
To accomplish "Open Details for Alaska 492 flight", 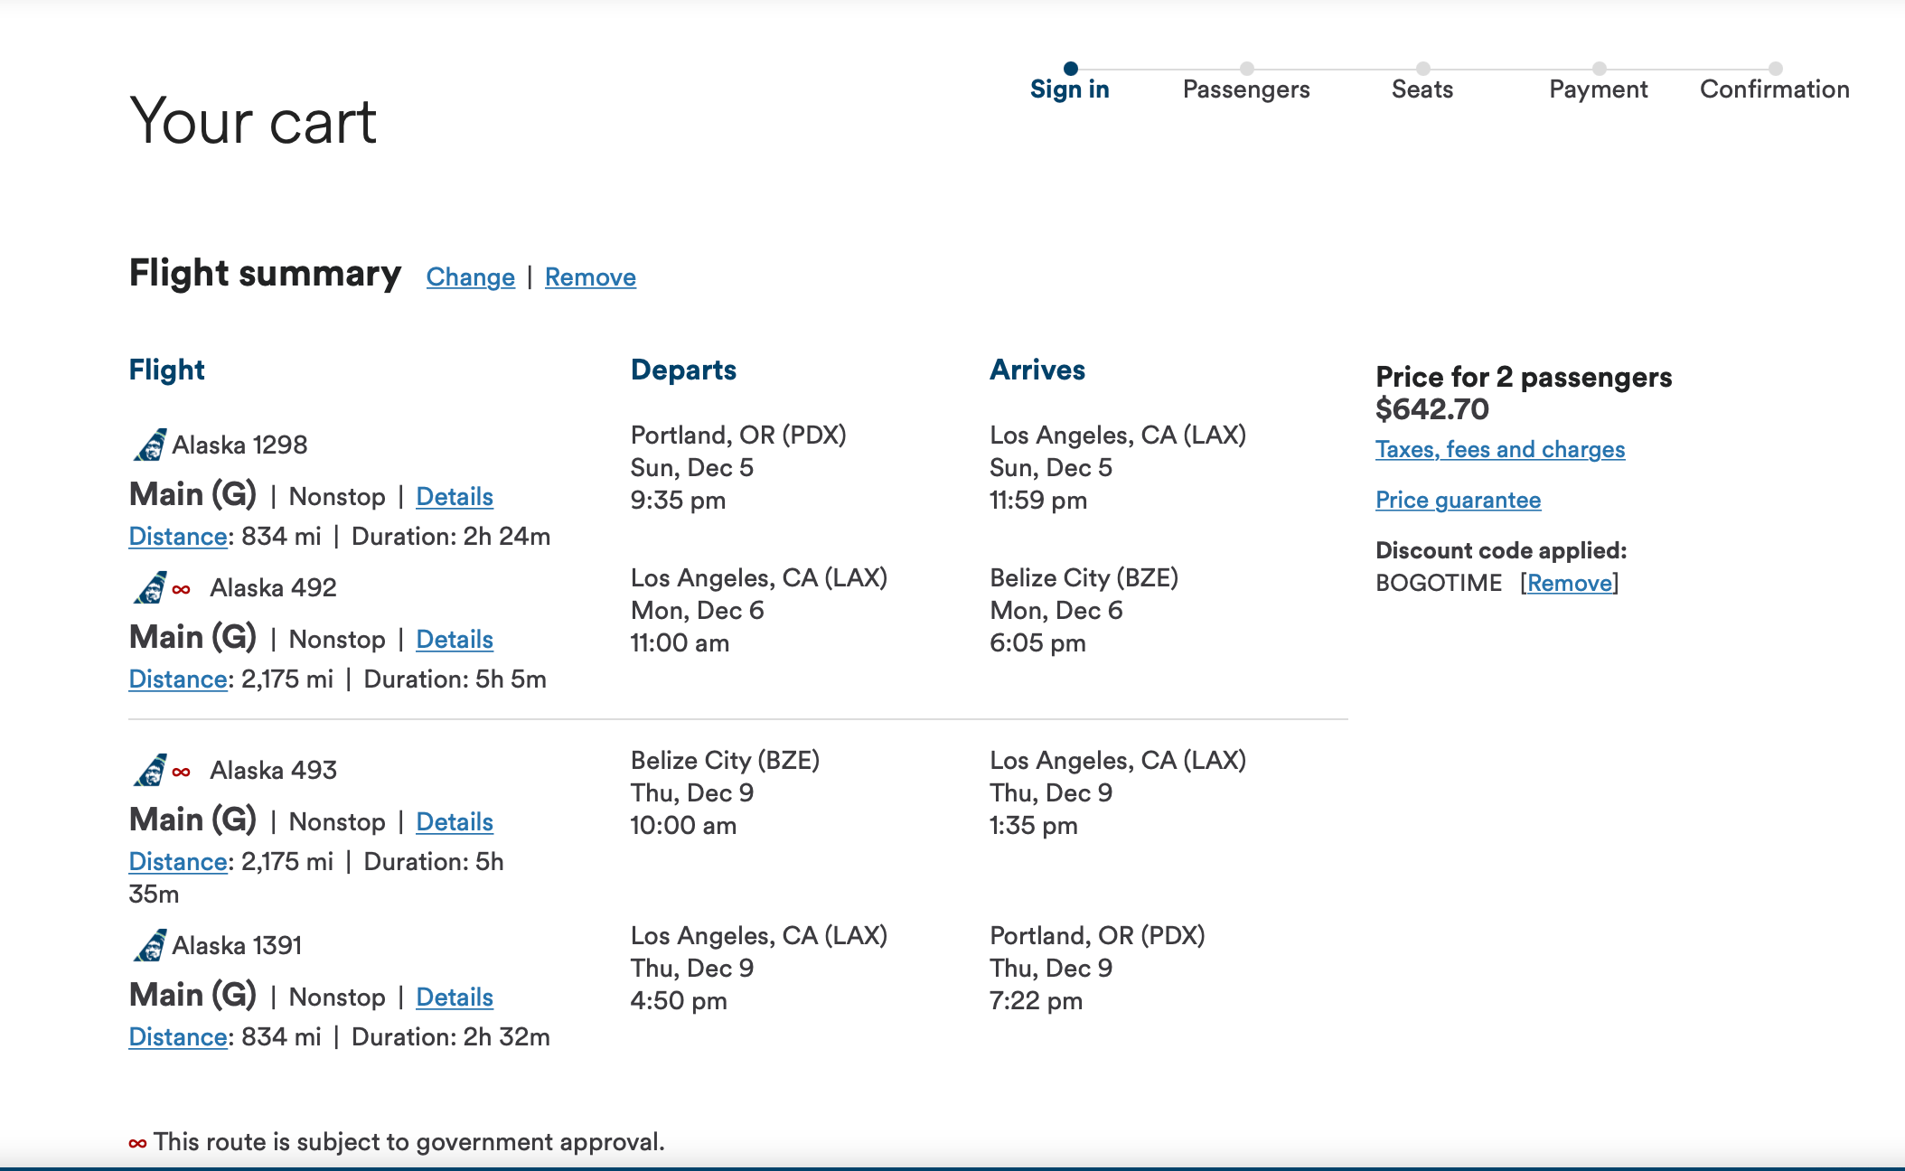I will (x=455, y=639).
